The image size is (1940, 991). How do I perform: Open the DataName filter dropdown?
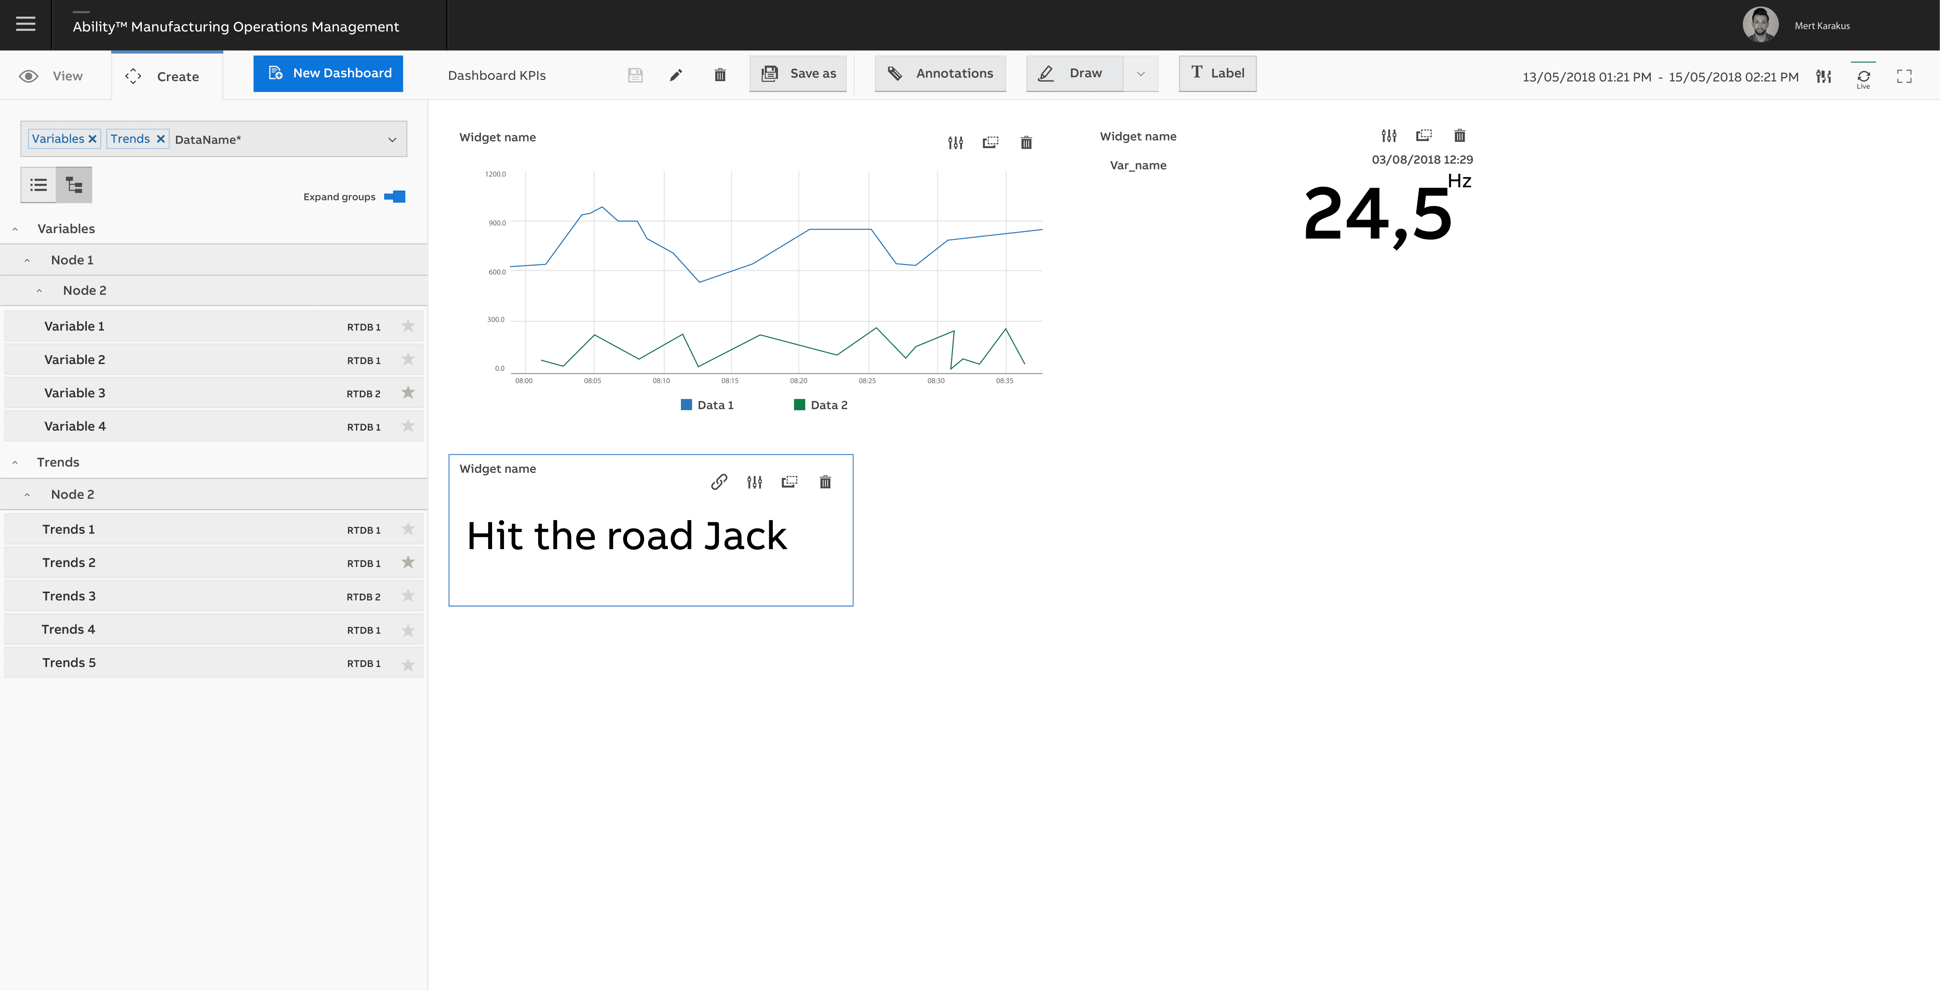(392, 139)
